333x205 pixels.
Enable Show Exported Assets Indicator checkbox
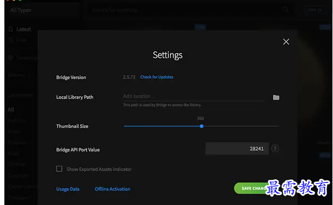click(x=59, y=169)
